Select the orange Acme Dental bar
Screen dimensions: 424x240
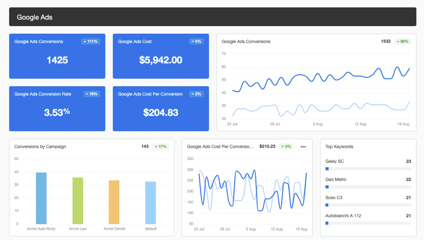(x=114, y=202)
